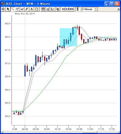Select the crosshair cursor tool
Screen dimensions: 121x134
[3, 9]
